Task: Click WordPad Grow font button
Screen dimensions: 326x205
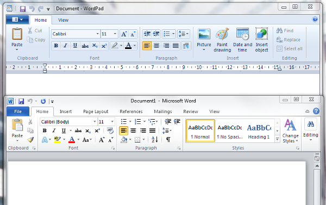Action: (124, 34)
